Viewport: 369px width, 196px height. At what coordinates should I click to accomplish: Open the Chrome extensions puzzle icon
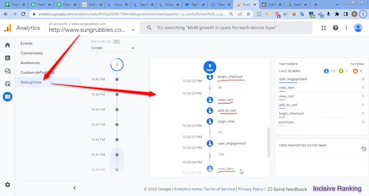[337, 14]
